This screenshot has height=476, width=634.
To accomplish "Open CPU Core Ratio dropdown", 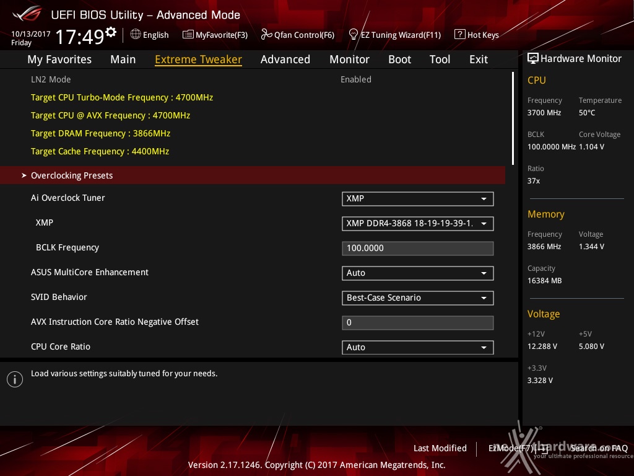I will pyautogui.click(x=418, y=347).
